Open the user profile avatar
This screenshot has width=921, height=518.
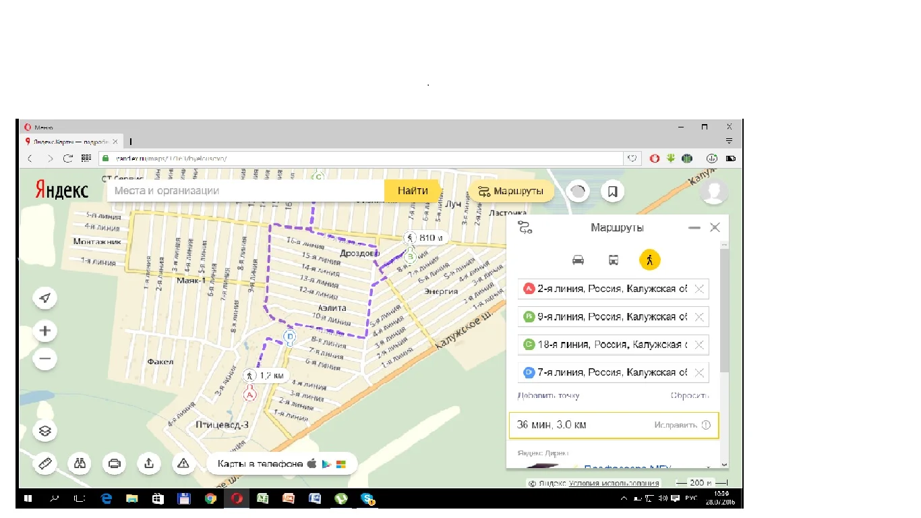pyautogui.click(x=713, y=192)
